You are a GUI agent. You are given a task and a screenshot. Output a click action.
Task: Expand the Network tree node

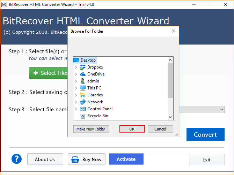tap(76, 102)
